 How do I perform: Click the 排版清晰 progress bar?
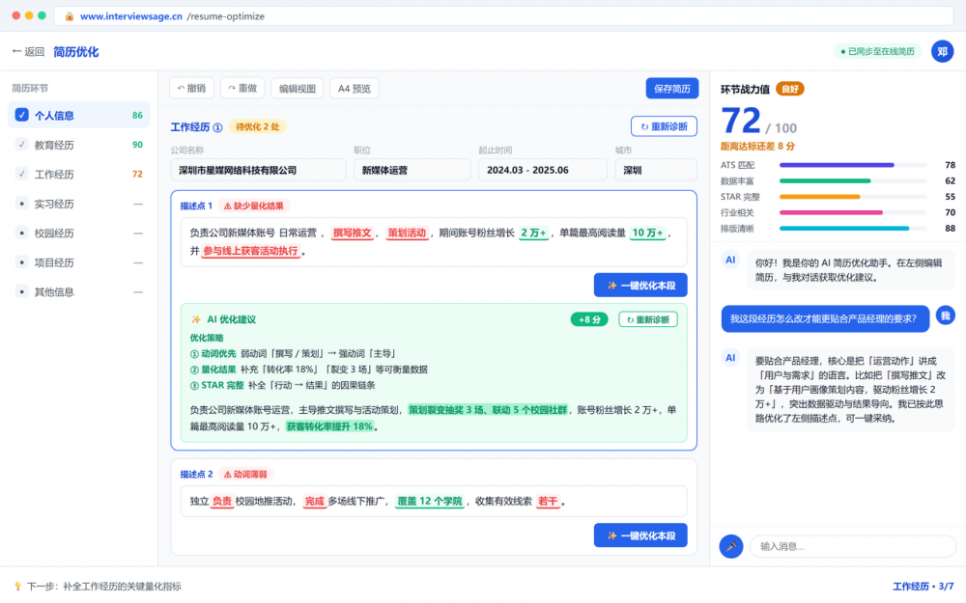tap(853, 229)
